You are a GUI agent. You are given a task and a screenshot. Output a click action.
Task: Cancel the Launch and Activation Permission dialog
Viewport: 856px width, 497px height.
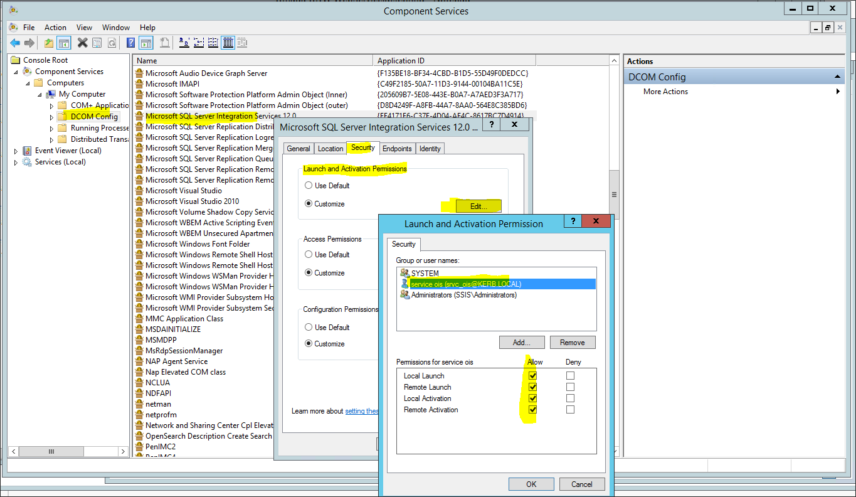point(582,484)
